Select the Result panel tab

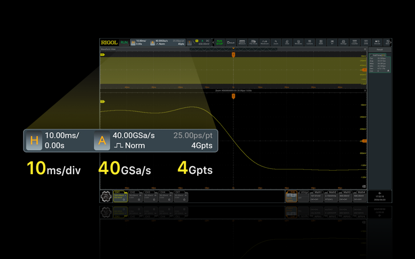(x=379, y=49)
